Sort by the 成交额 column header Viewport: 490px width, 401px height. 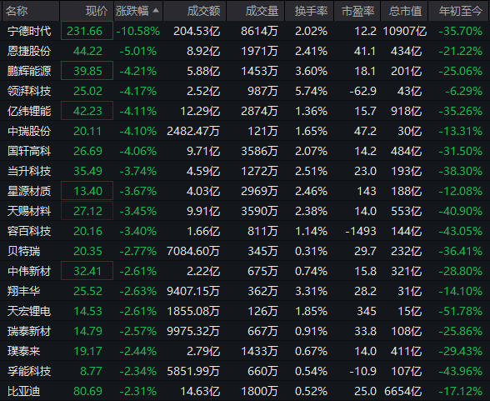click(195, 11)
